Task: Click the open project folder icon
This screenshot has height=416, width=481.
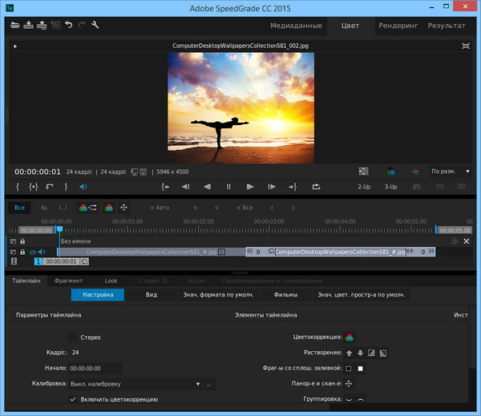Action: 14,26
